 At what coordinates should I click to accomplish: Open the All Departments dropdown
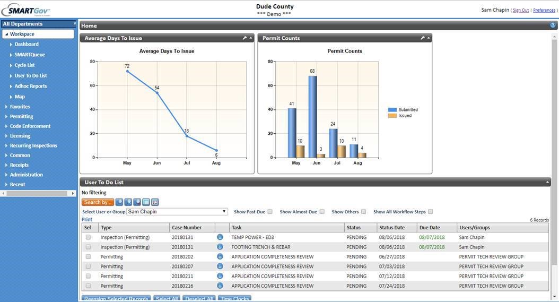click(x=39, y=24)
